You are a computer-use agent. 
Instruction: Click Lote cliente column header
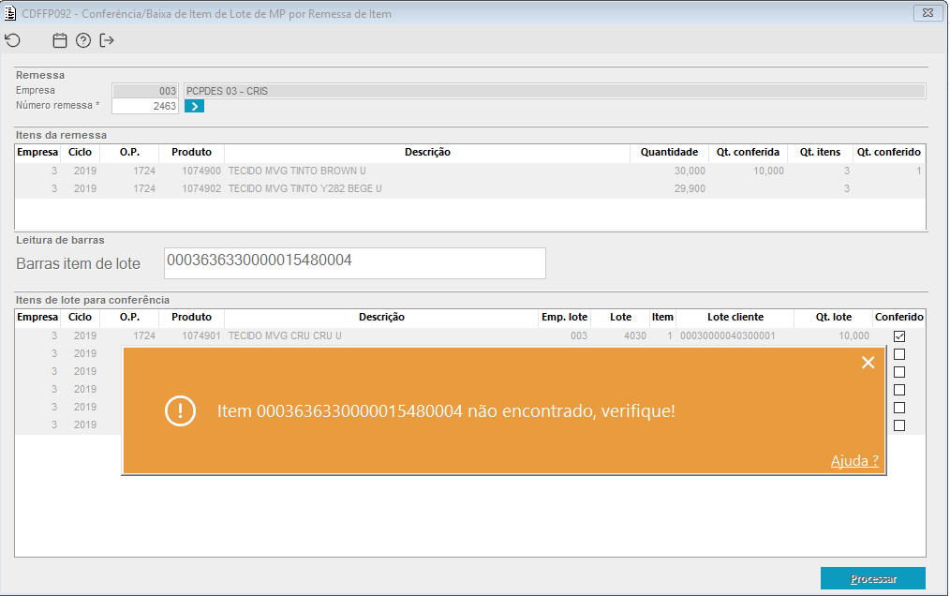[x=735, y=317]
